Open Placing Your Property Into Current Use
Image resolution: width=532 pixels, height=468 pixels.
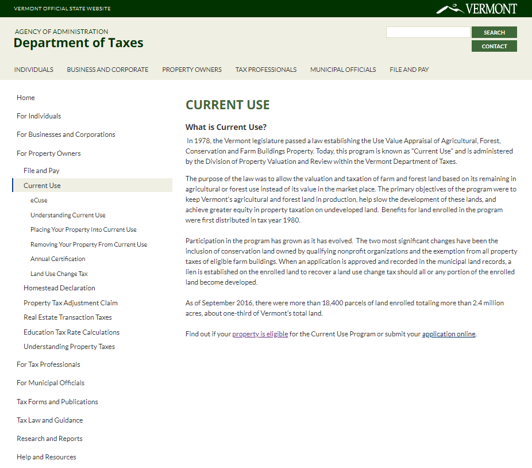point(83,229)
